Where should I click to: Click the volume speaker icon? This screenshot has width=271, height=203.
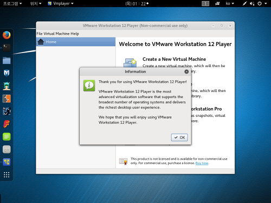252,3
